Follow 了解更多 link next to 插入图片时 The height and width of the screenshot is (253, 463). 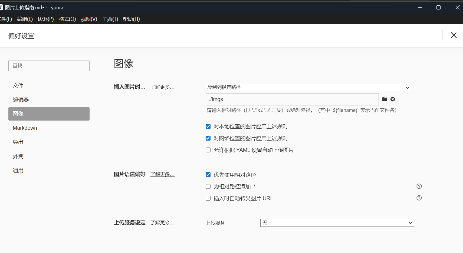tap(162, 87)
